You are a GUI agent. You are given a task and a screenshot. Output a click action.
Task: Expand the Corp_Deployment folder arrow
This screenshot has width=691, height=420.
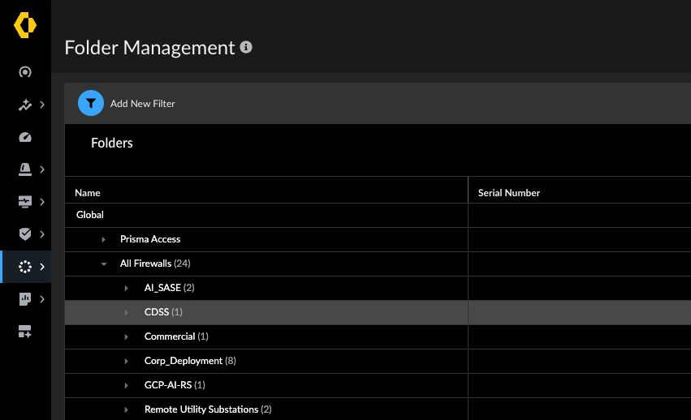pos(126,361)
